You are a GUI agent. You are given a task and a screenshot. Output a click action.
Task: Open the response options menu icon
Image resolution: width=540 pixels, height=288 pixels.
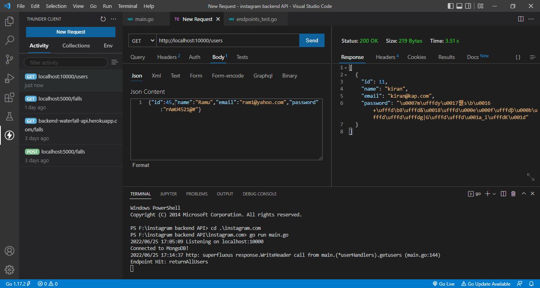pyautogui.click(x=532, y=57)
